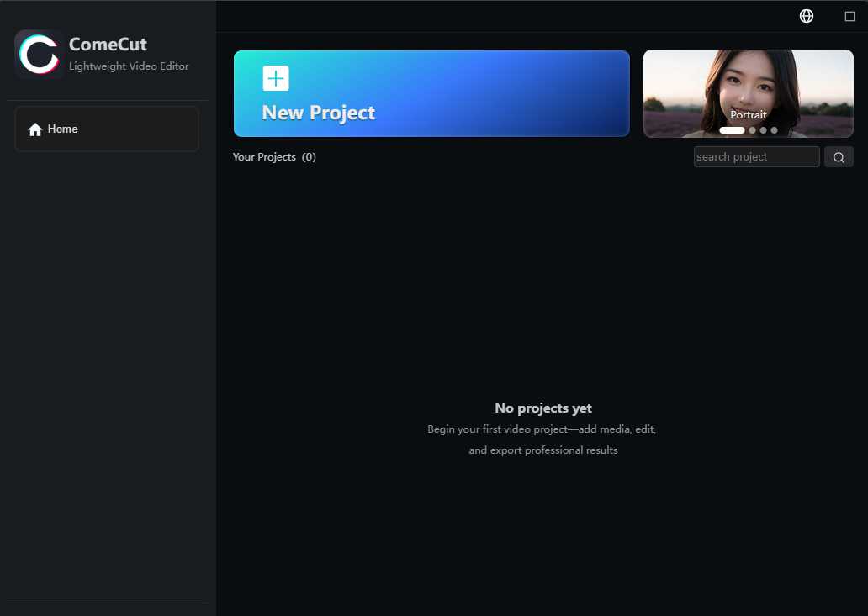Click the plus icon above New Project

276,78
